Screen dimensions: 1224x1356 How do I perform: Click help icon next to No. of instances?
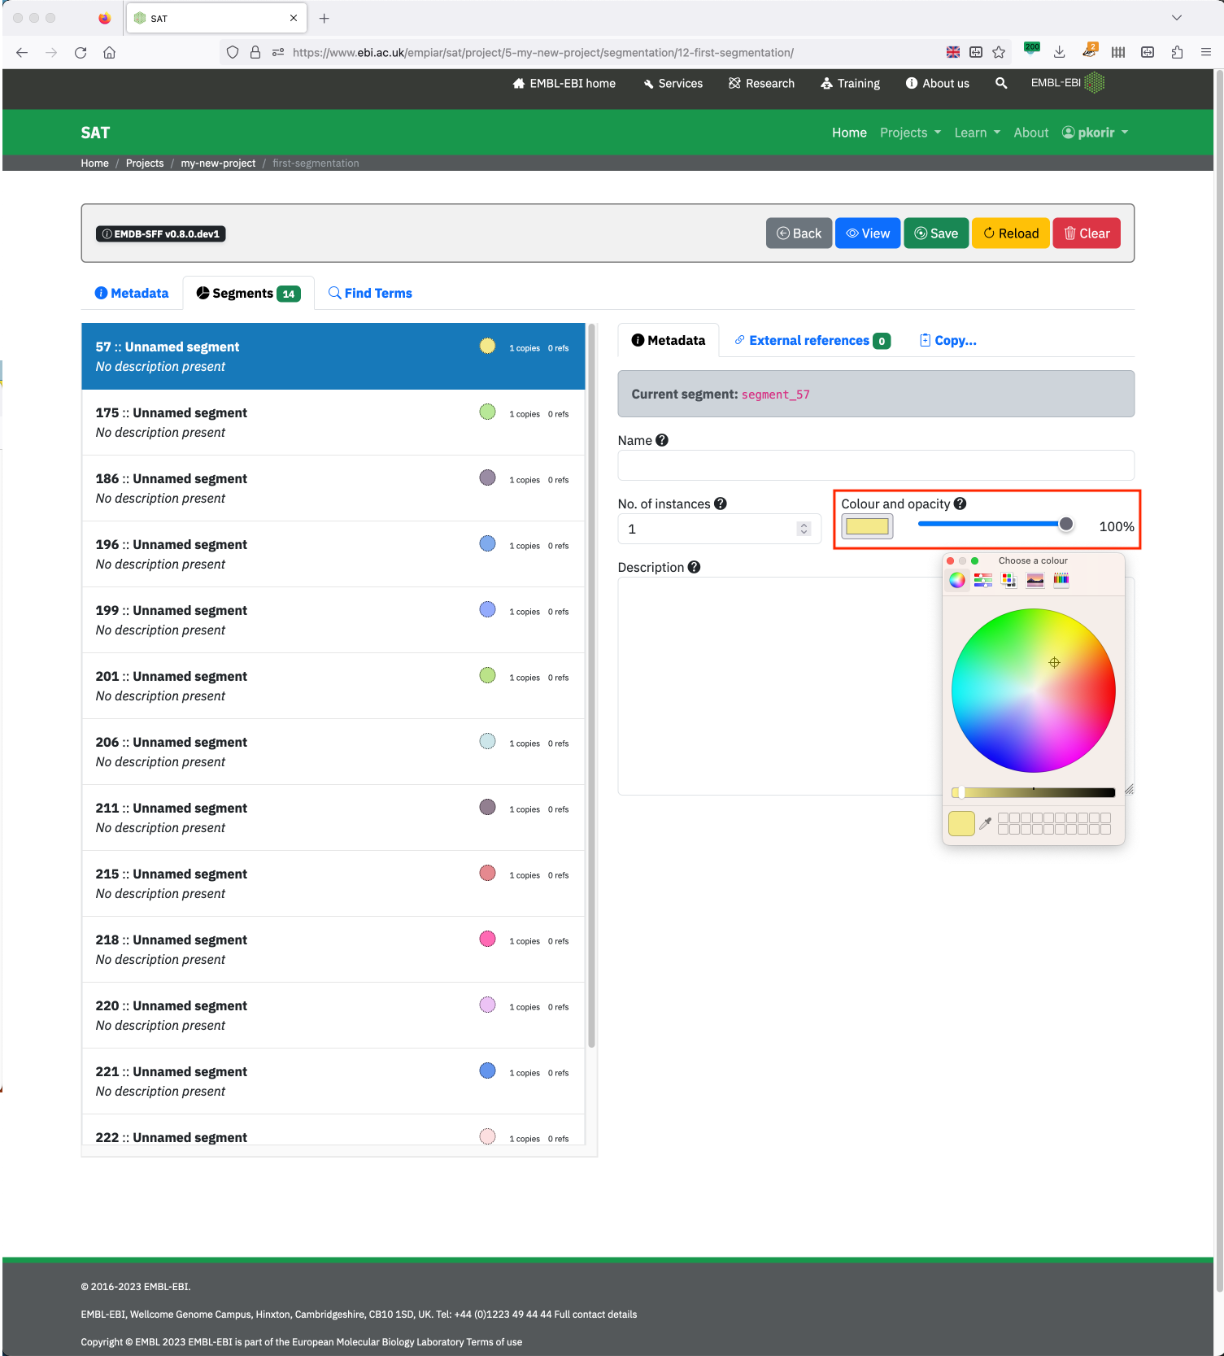pyautogui.click(x=721, y=504)
